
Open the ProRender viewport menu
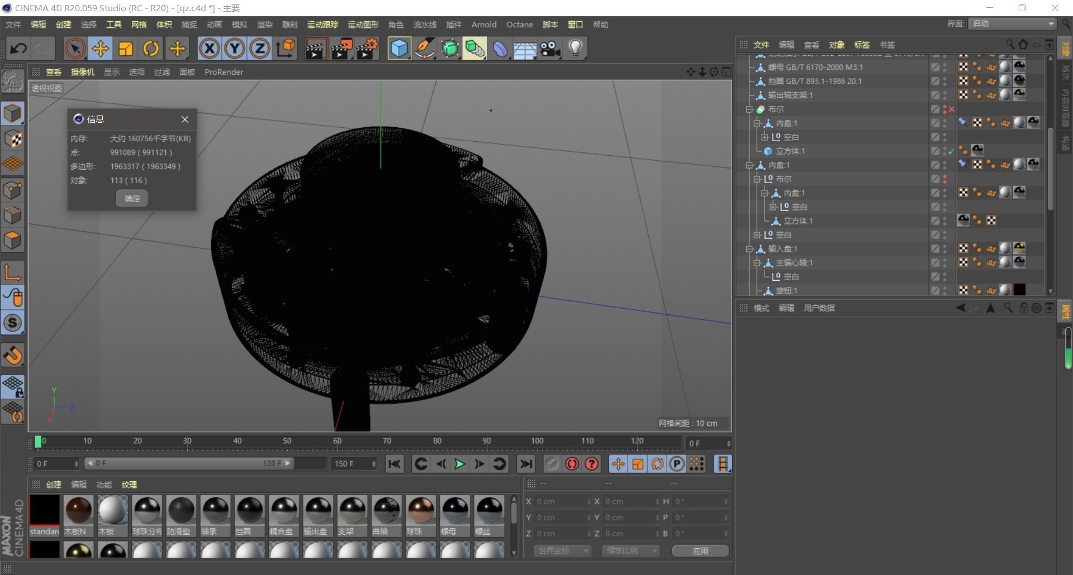click(x=224, y=72)
